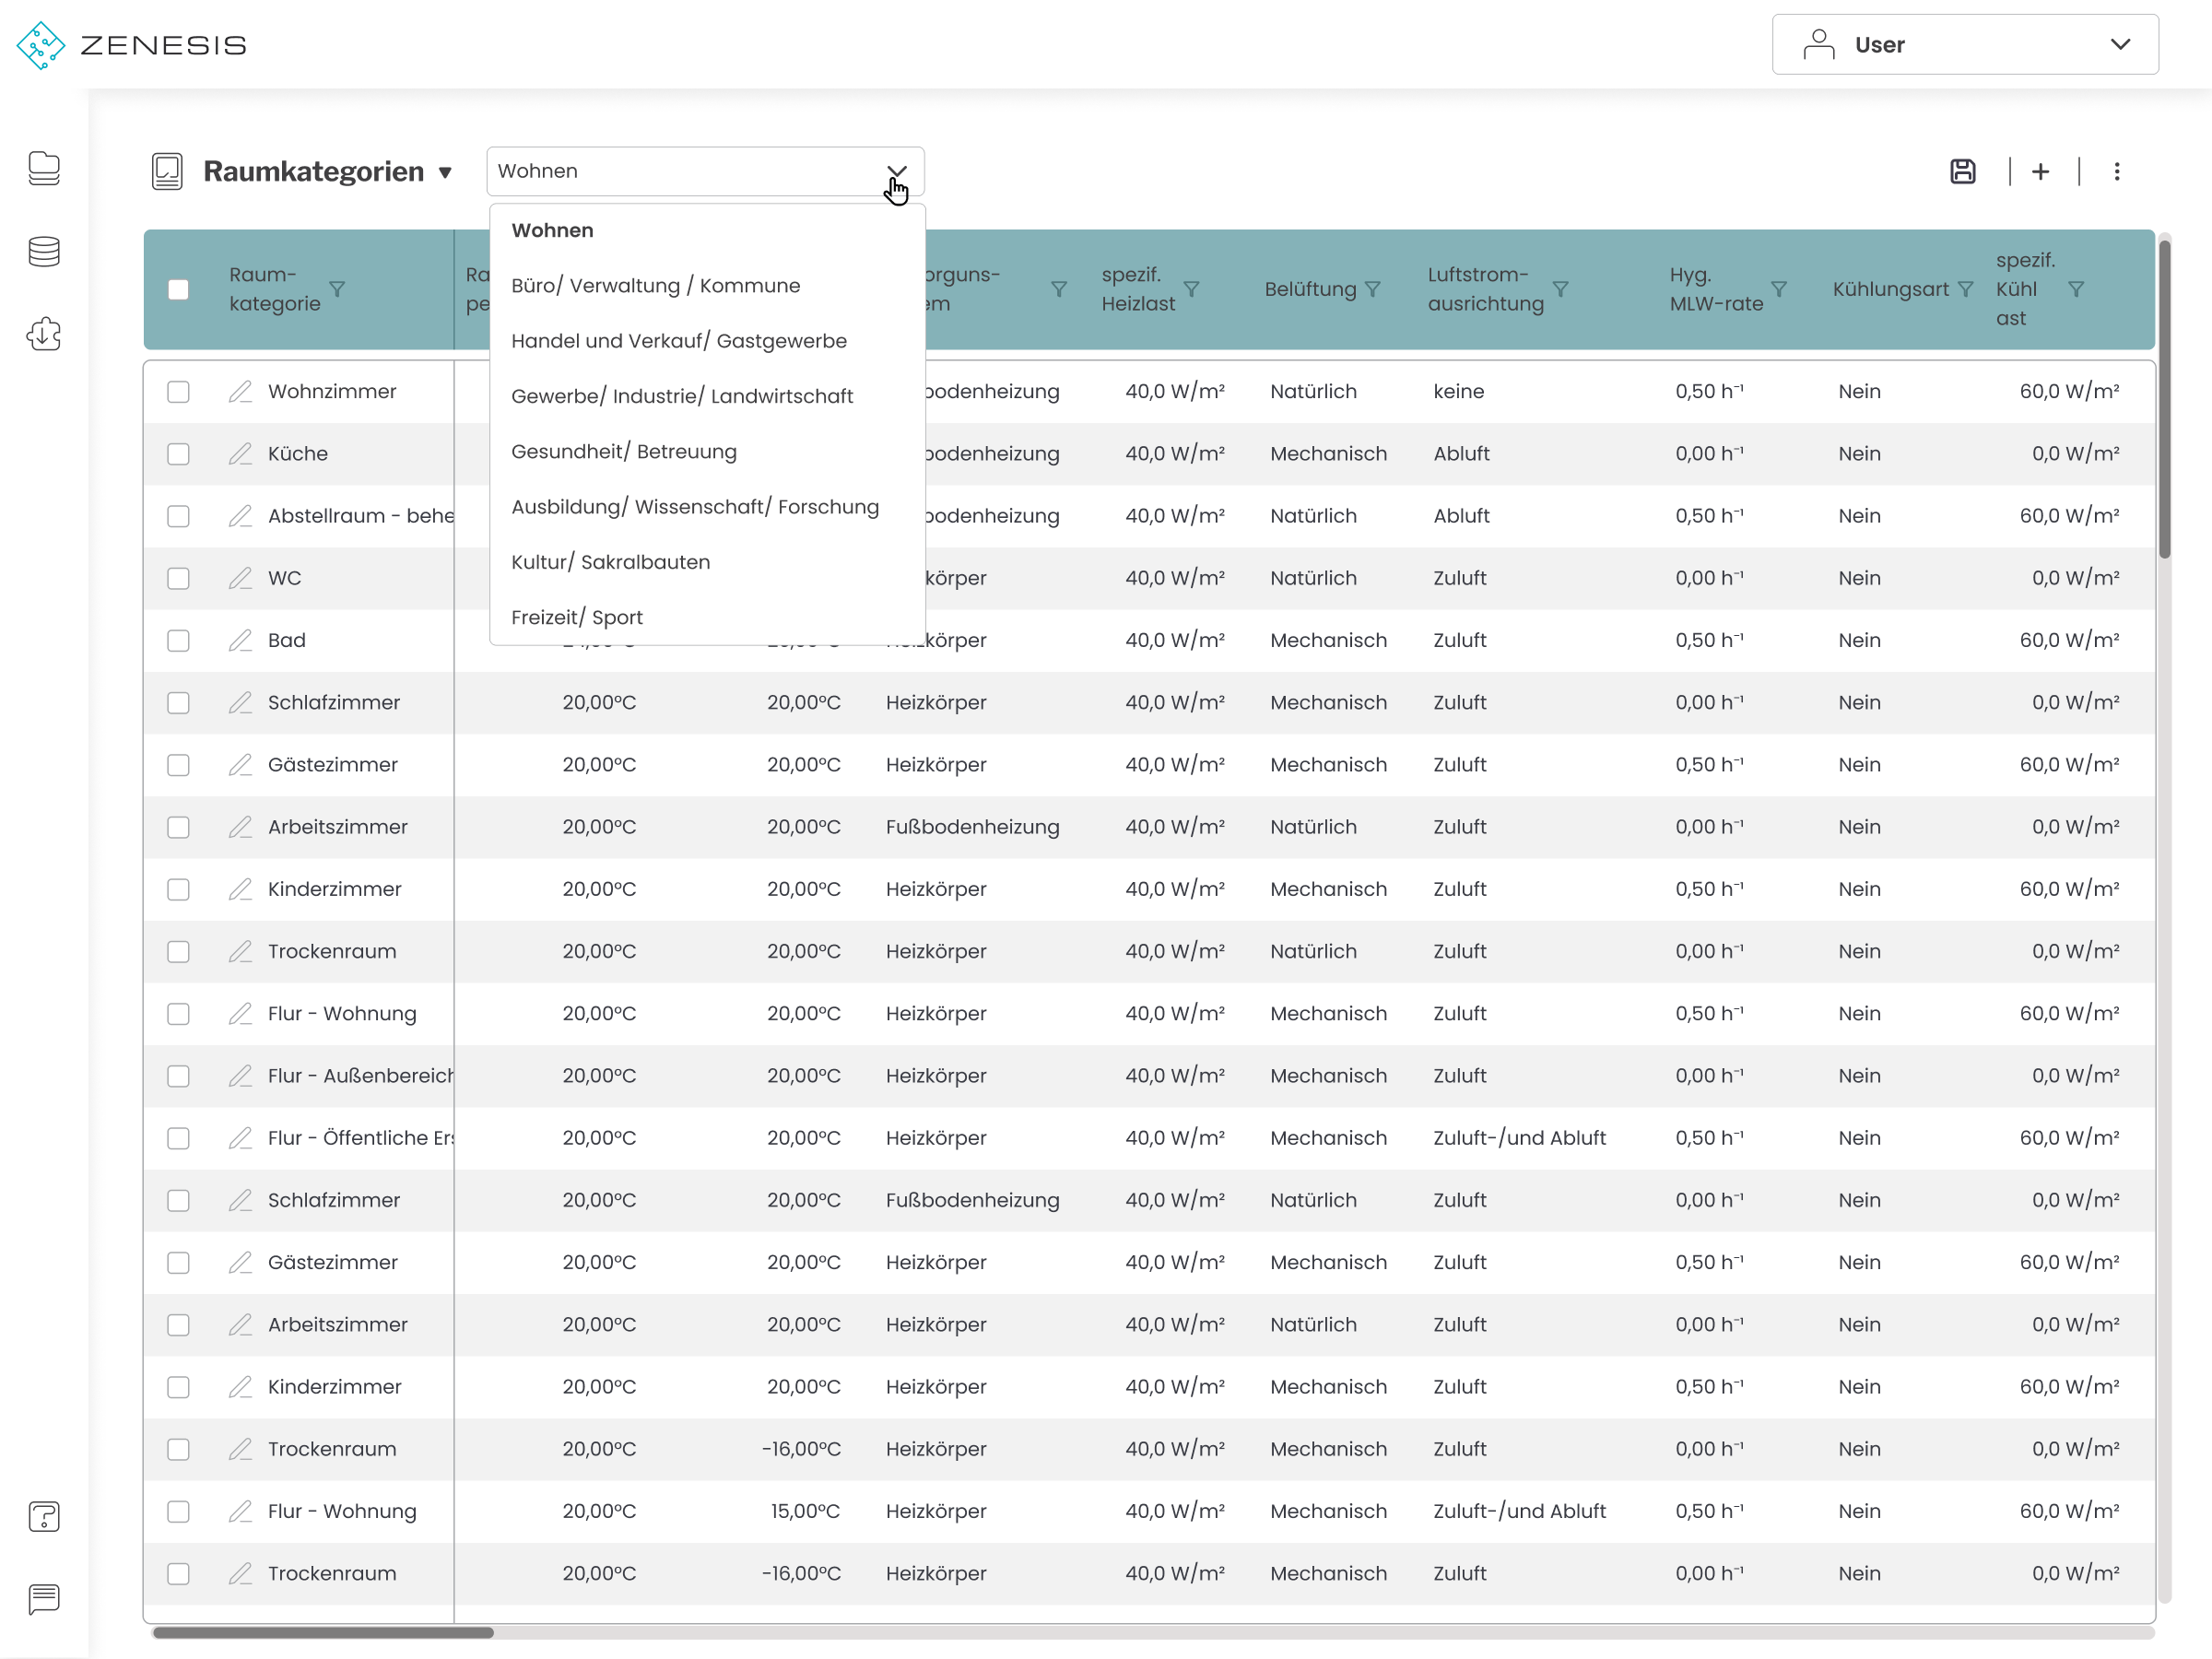Check the Küche row checkbox

click(178, 454)
